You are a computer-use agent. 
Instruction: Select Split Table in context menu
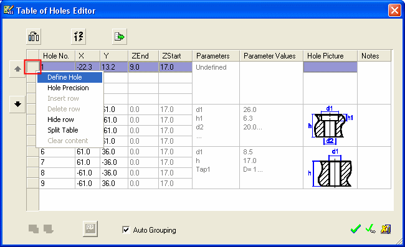tap(70, 130)
